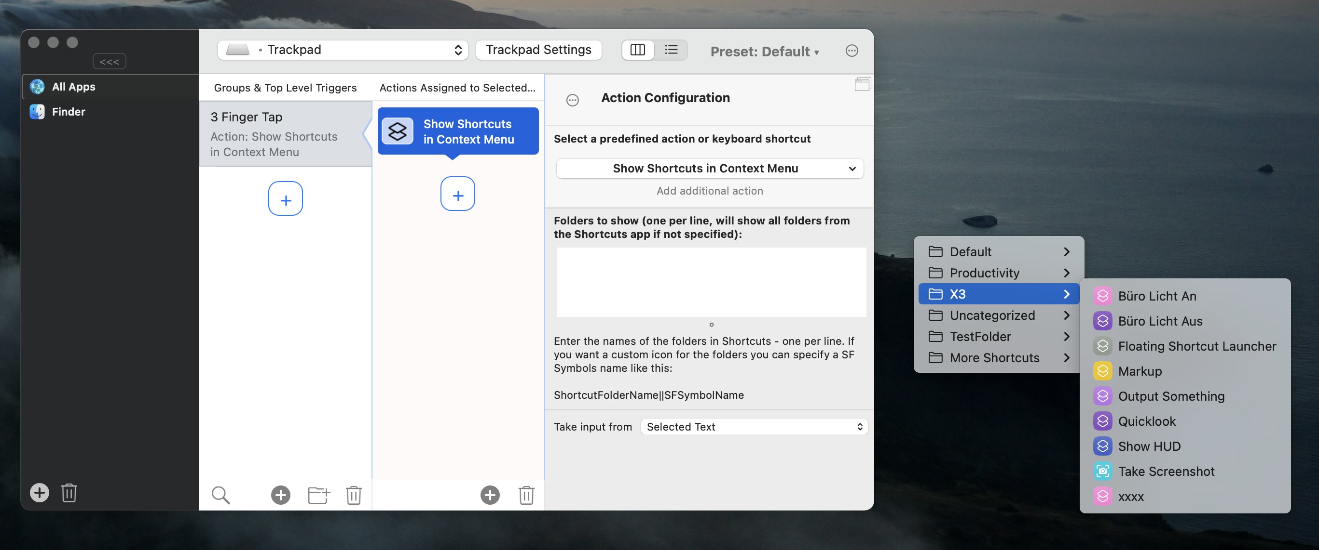Click the Büro Licht Aus shortcut icon
This screenshot has height=550, width=1319.
tap(1102, 321)
